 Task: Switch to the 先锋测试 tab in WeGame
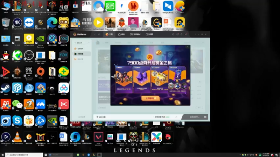[135, 34]
